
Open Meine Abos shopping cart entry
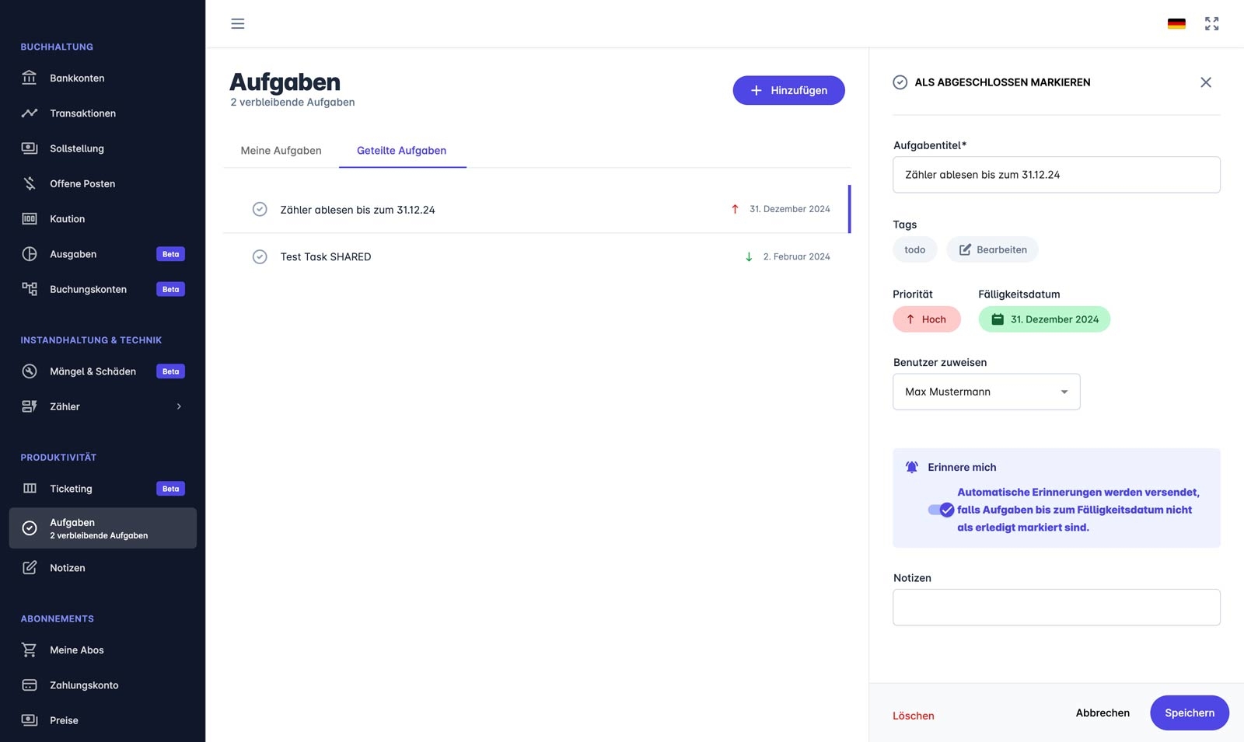(x=76, y=650)
